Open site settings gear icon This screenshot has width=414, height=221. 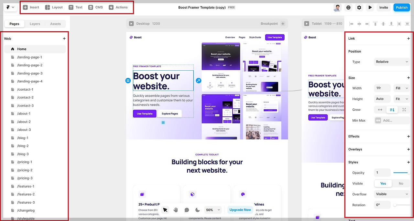pyautogui.click(x=359, y=7)
